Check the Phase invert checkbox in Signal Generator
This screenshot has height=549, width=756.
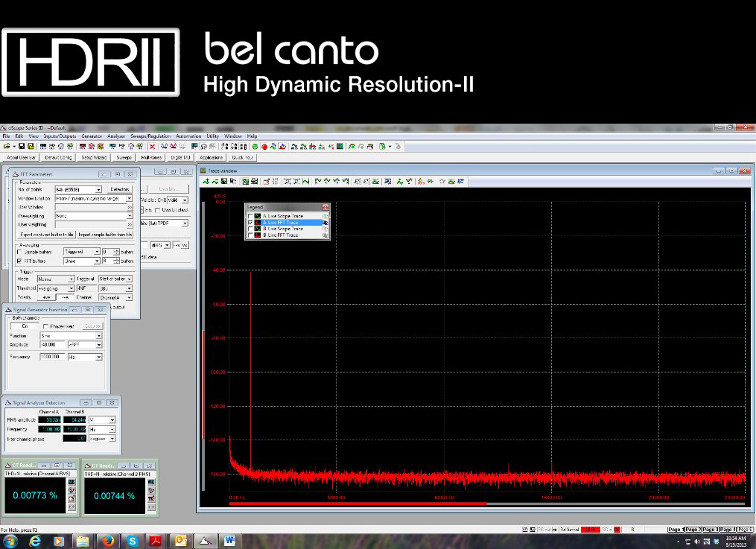[x=45, y=326]
